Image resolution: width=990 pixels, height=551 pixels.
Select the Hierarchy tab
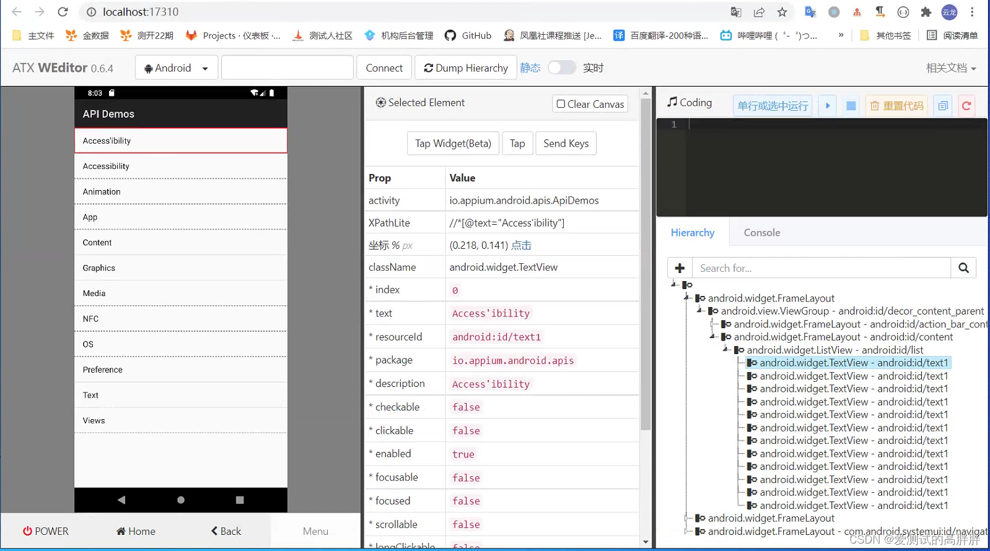coord(693,233)
